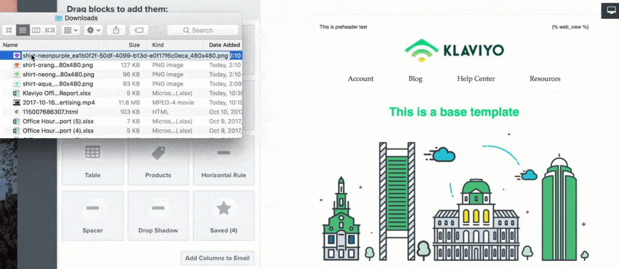This screenshot has width=619, height=269.
Task: Click the Saved star icon
Action: (x=224, y=208)
